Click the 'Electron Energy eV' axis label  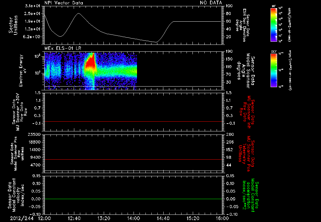(x=23, y=71)
